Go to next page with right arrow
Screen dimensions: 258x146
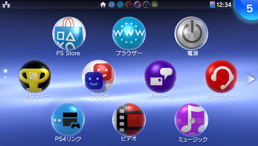(250, 79)
